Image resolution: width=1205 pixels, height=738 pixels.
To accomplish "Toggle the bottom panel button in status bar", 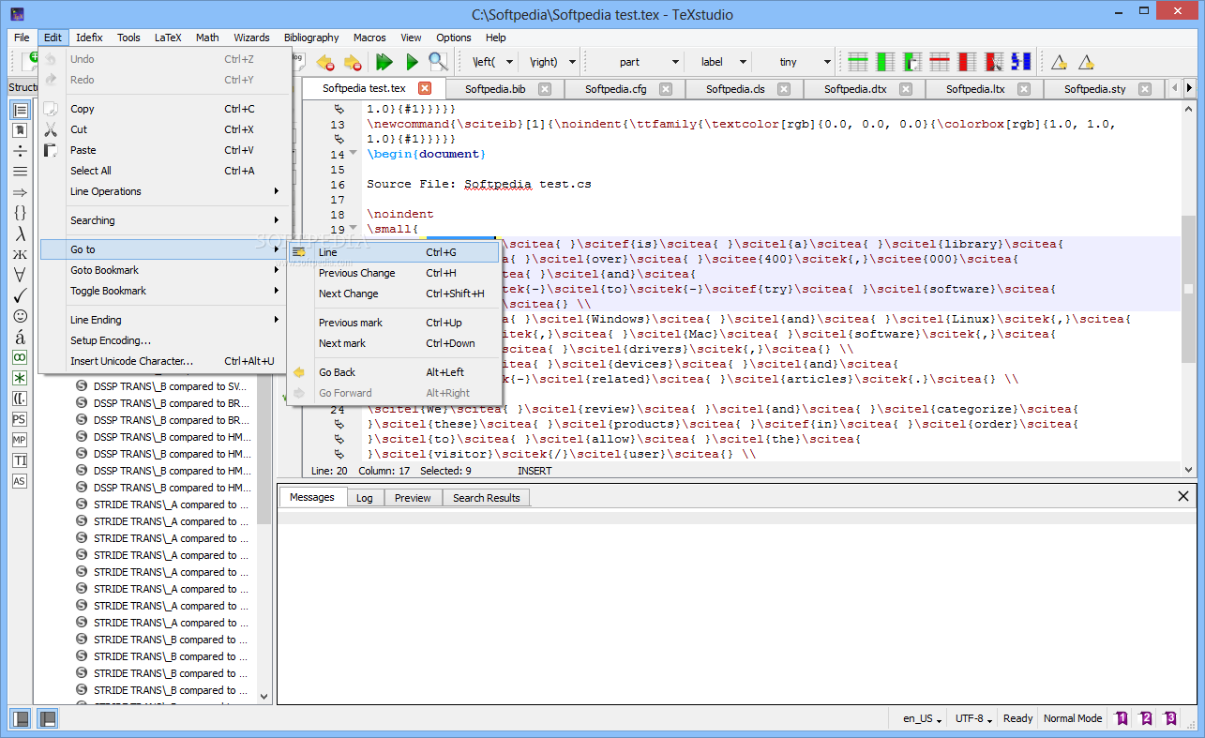I will 46,718.
